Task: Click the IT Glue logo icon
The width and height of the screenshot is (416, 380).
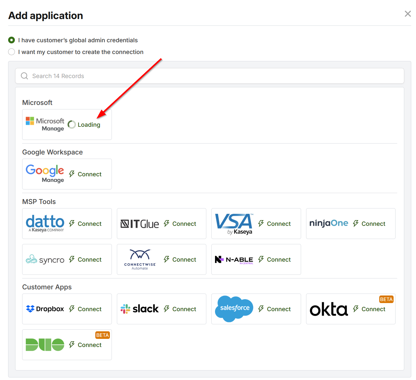Action: [x=140, y=223]
